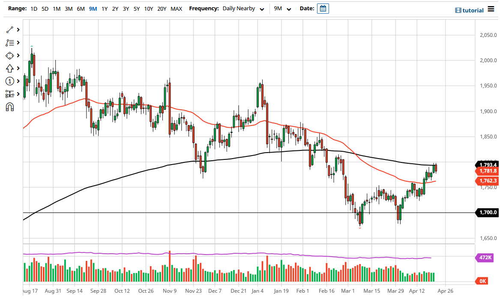The height and width of the screenshot is (303, 500).
Task: Click the Mar 29 date axis label
Action: (x=395, y=291)
